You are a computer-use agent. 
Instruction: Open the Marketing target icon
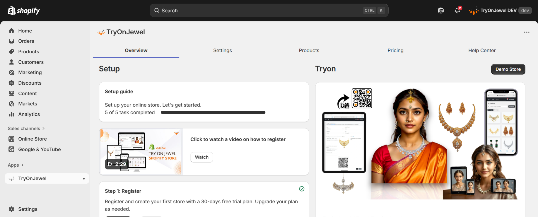tap(11, 72)
